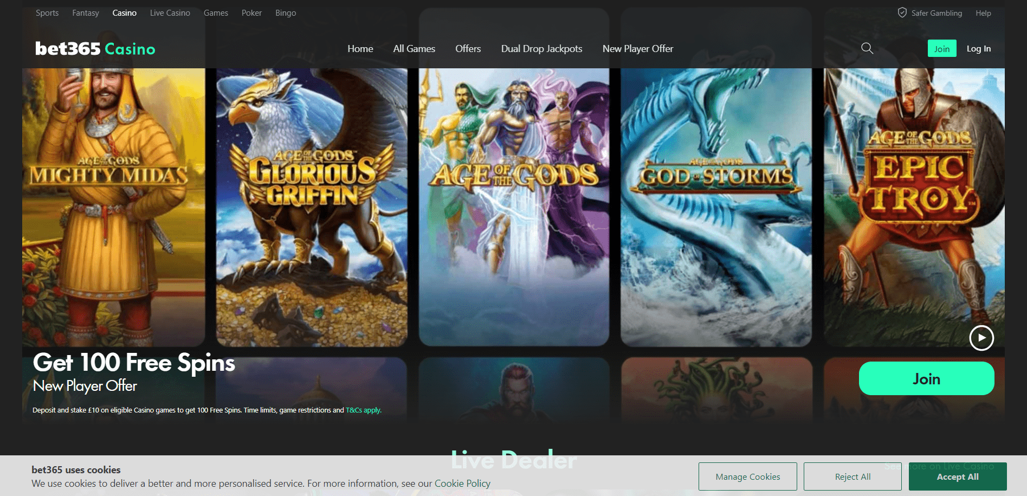Open Epic Troy game artwork
1027x496 pixels.
coord(914,207)
